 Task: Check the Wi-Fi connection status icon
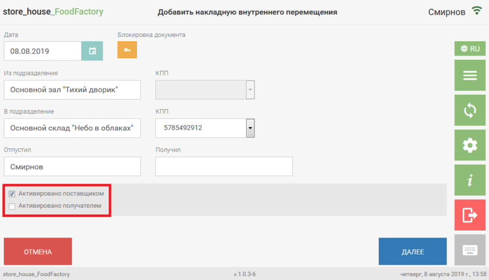point(477,11)
